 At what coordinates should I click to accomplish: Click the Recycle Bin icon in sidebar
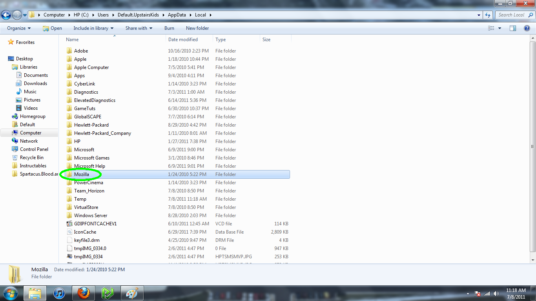(x=15, y=158)
